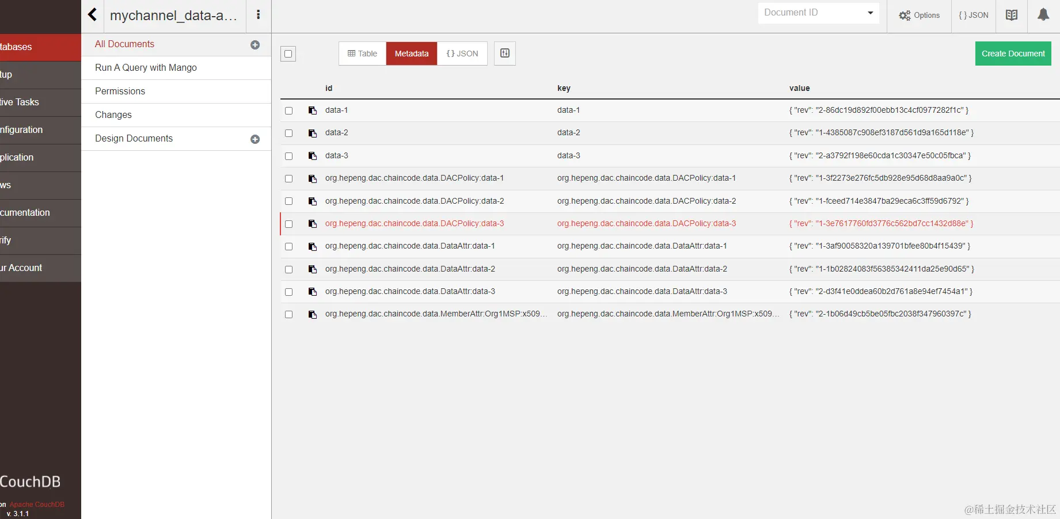Image resolution: width=1060 pixels, height=519 pixels.
Task: Switch to Table view tab
Action: (362, 54)
